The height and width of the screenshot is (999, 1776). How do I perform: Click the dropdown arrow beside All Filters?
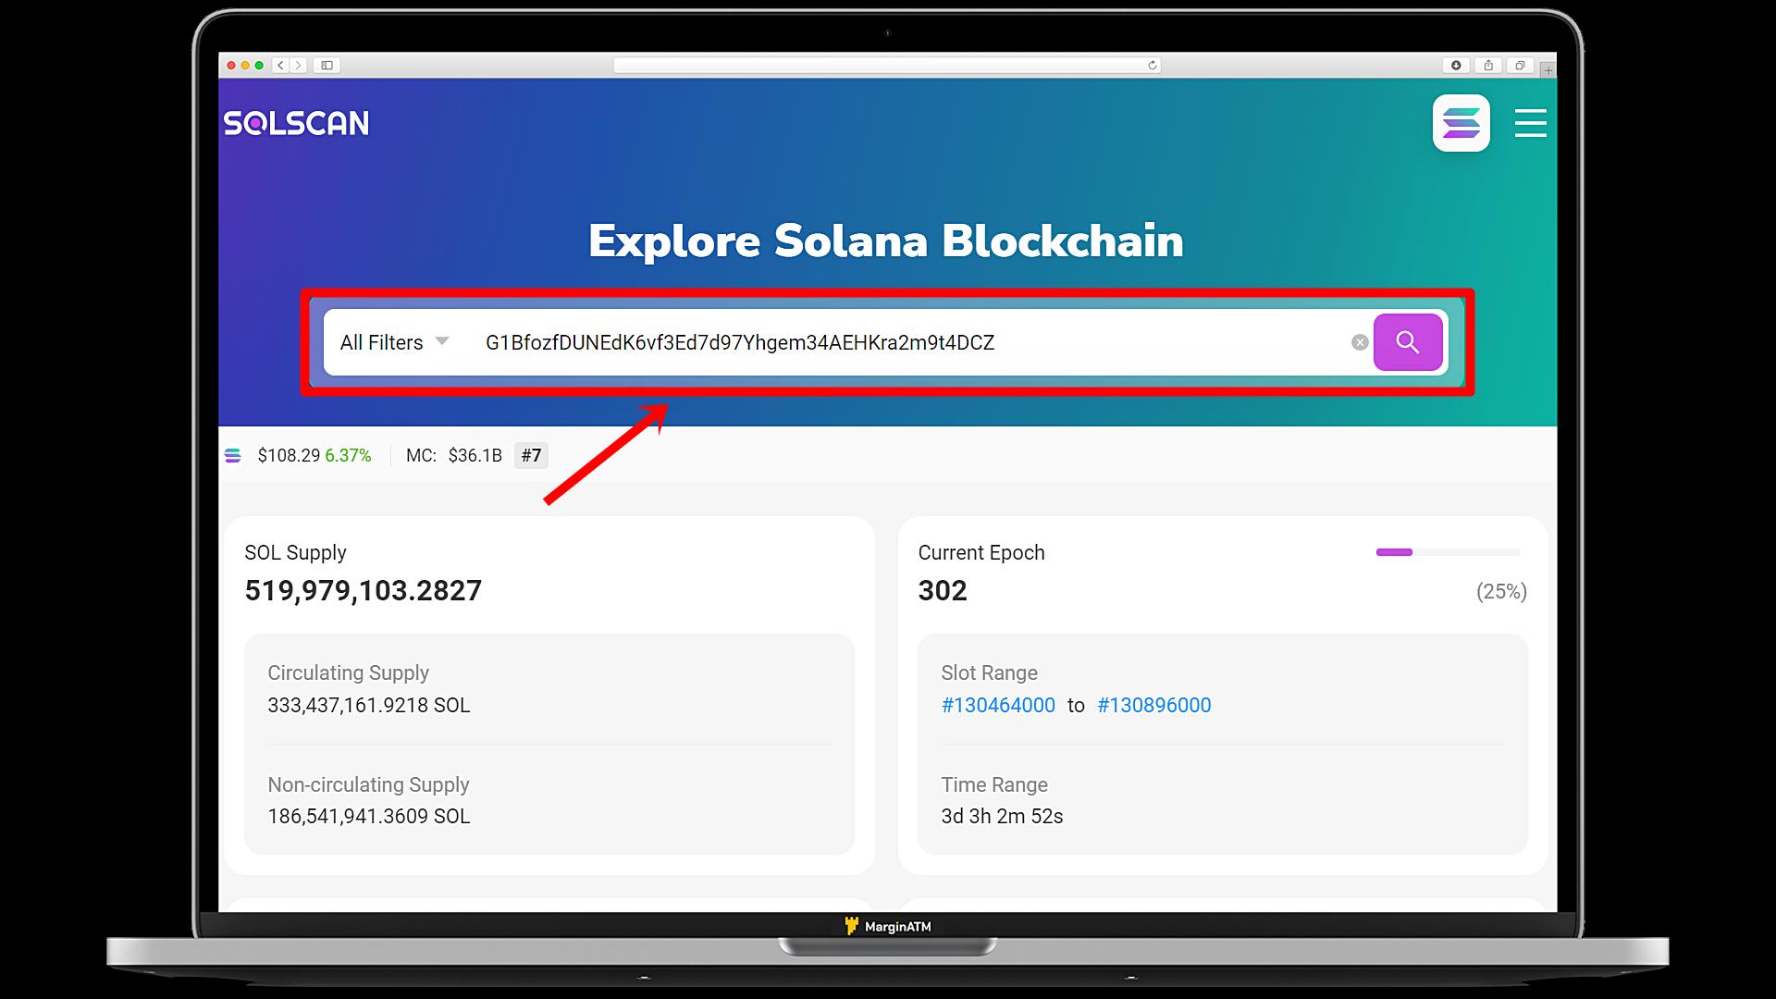point(442,341)
